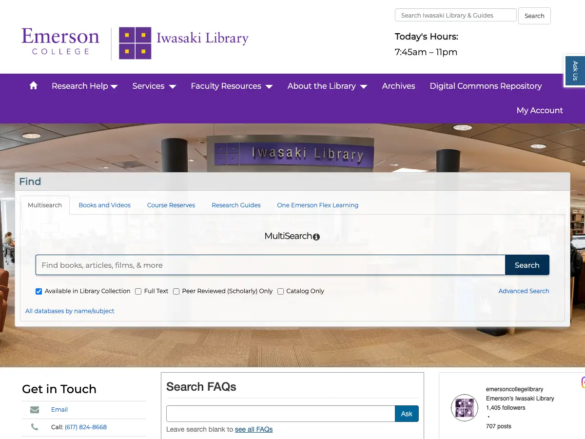Go to My Account
Screen dimensions: 585x439
(540, 110)
